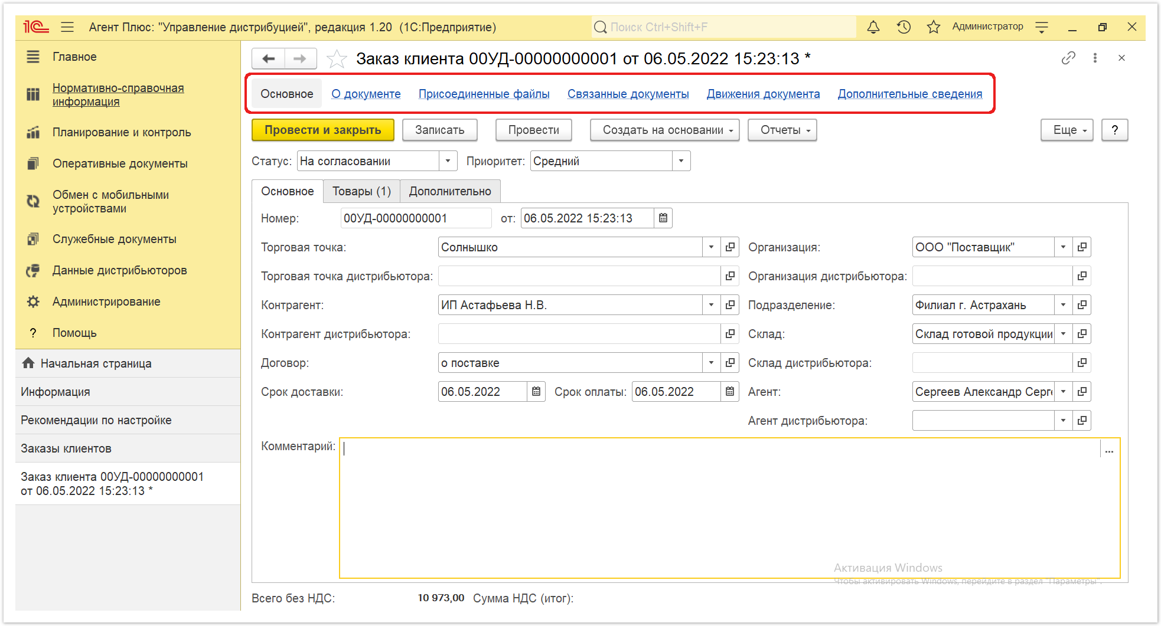The image size is (1161, 626).
Task: Expand the Торговая точка dropdown
Action: 711,247
